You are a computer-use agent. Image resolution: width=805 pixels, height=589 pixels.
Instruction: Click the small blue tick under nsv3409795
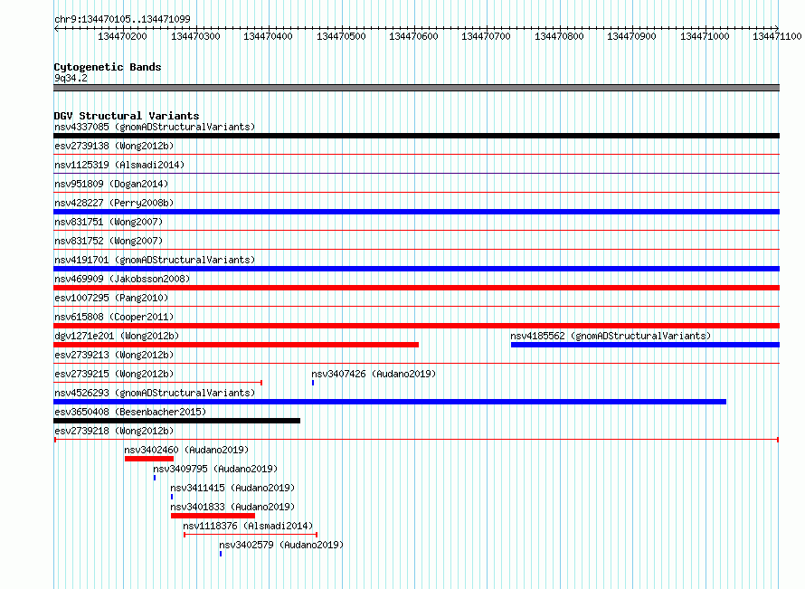(x=155, y=478)
